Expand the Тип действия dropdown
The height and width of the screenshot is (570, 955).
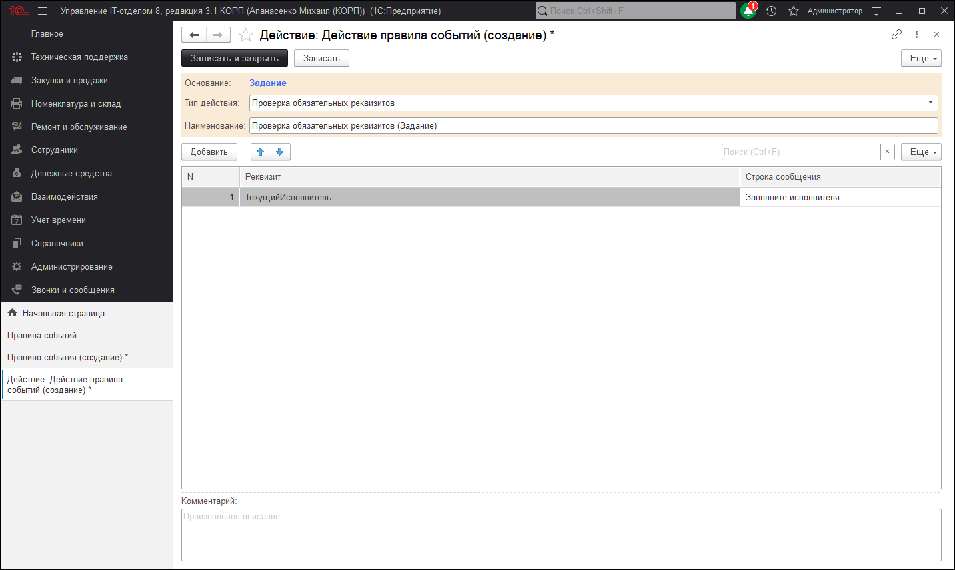coord(930,103)
